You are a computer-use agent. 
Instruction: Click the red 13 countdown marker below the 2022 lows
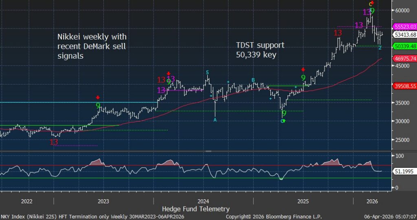[54, 142]
